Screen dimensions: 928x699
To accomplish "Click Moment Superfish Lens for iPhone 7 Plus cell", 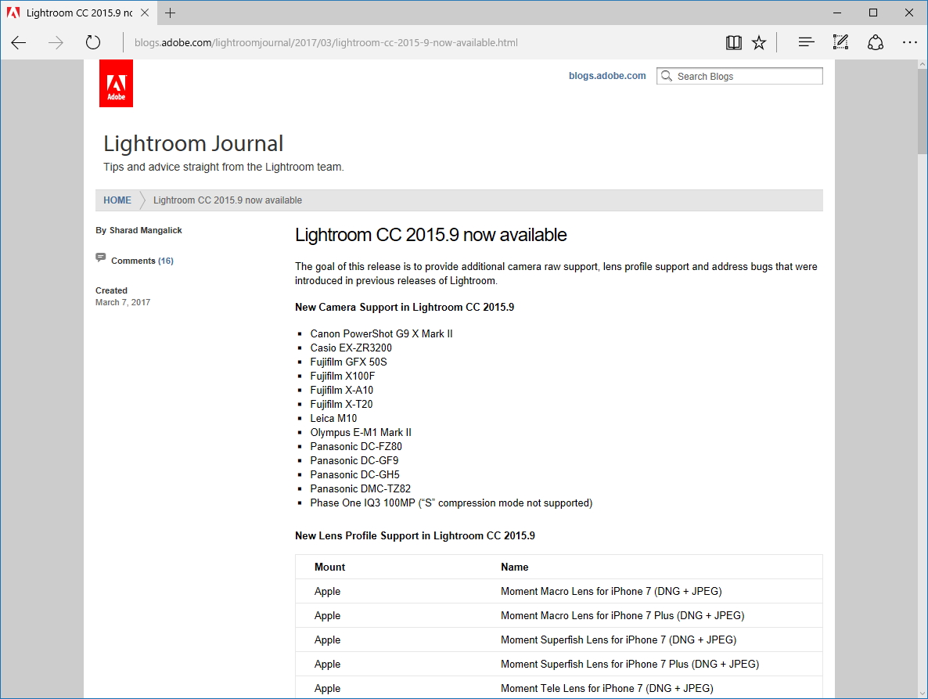I will pos(630,664).
